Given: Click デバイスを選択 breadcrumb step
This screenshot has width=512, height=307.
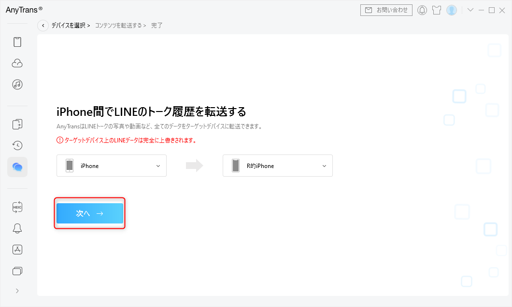Looking at the screenshot, I should [68, 26].
